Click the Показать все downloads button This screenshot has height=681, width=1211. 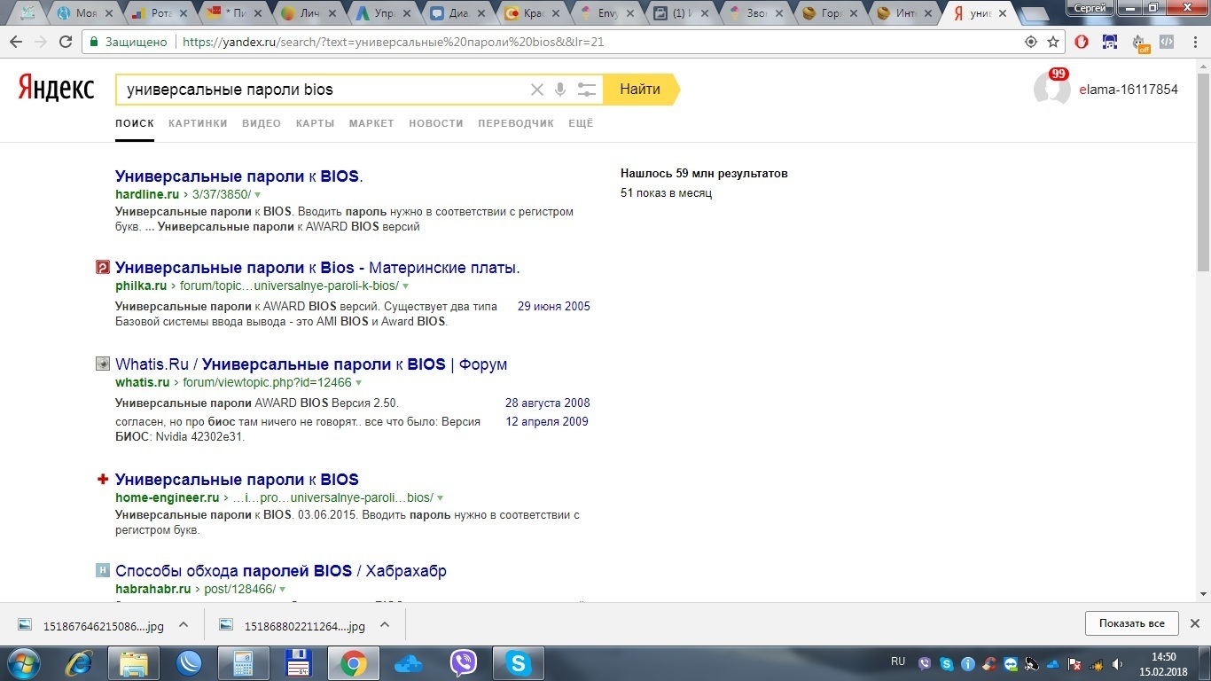[1132, 623]
